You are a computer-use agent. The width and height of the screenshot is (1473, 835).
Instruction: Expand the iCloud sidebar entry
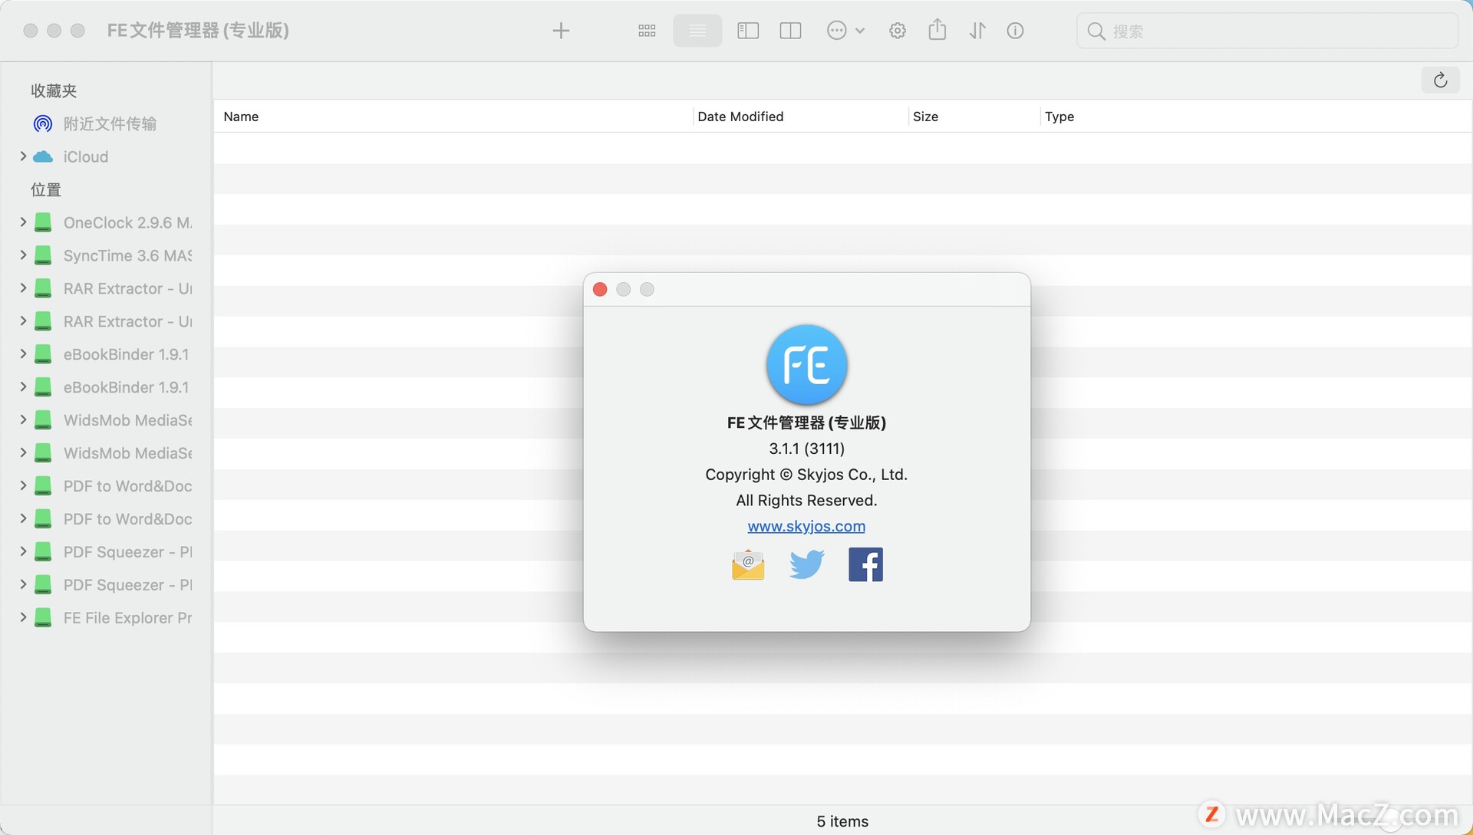pos(23,156)
